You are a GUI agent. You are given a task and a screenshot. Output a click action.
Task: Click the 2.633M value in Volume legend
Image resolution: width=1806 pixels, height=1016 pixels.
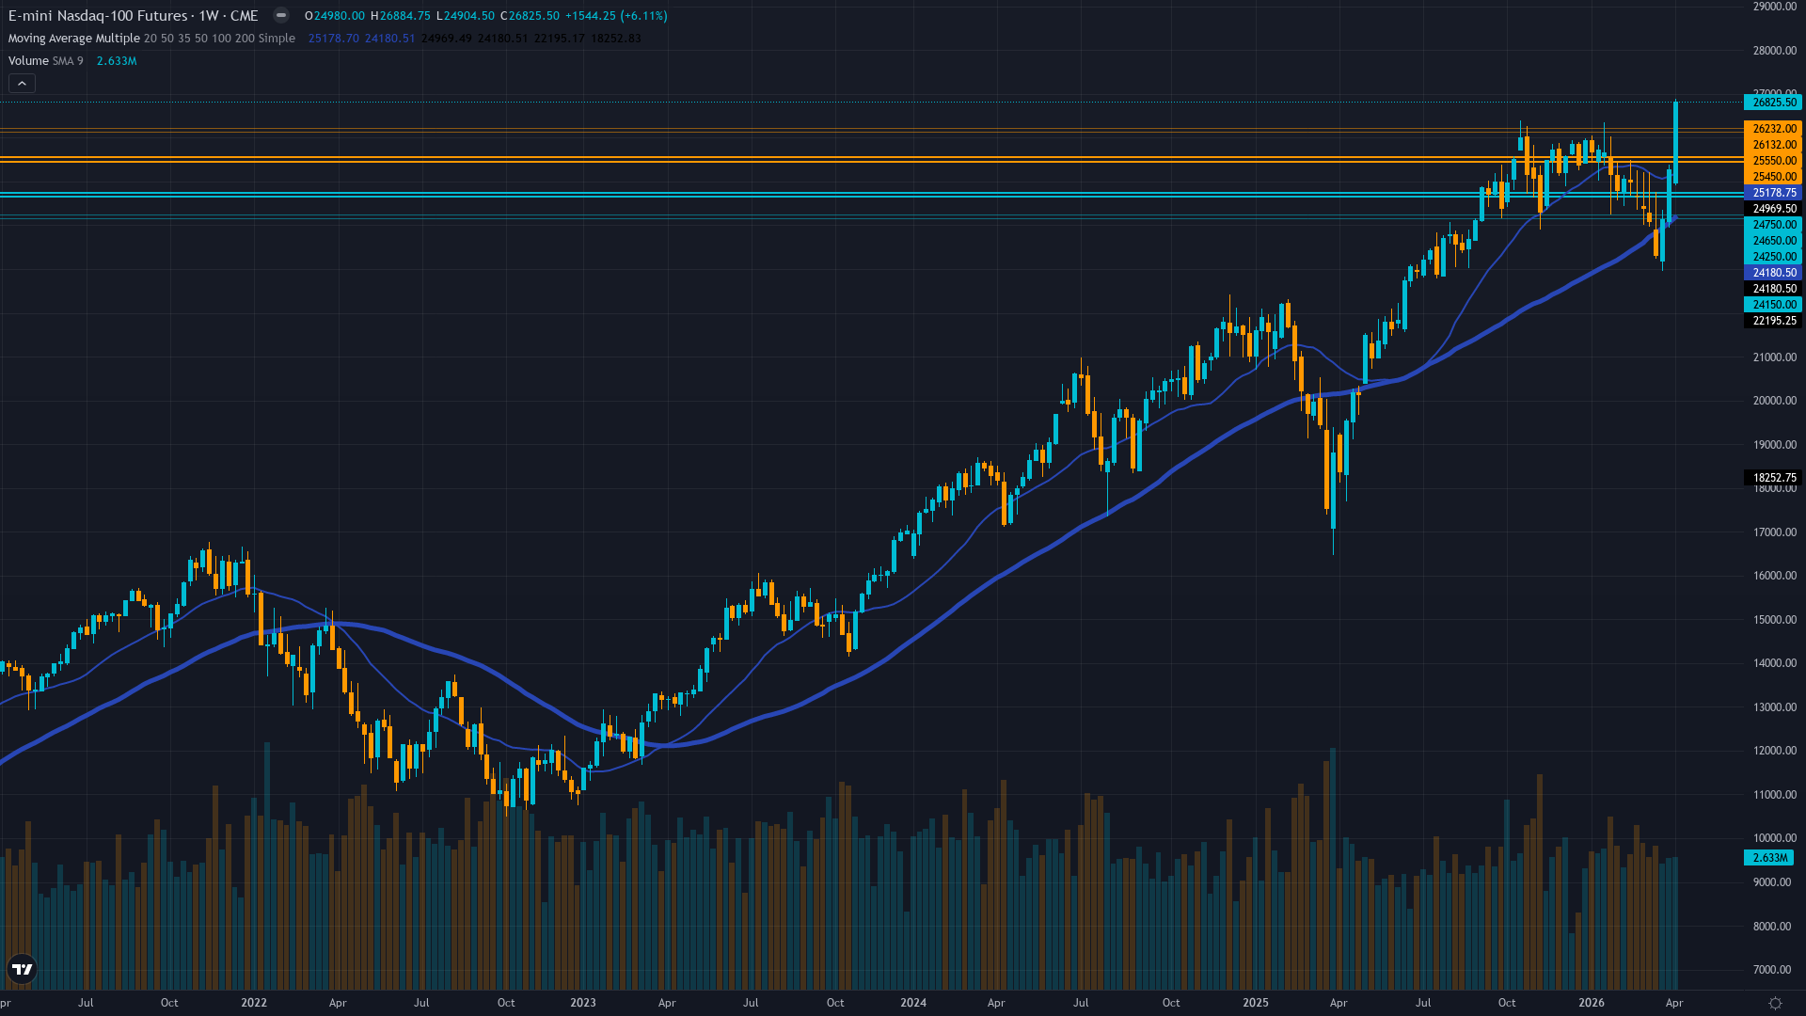(117, 61)
